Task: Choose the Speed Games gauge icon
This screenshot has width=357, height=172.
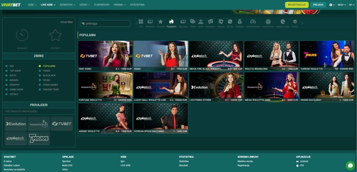Action: coord(253,22)
